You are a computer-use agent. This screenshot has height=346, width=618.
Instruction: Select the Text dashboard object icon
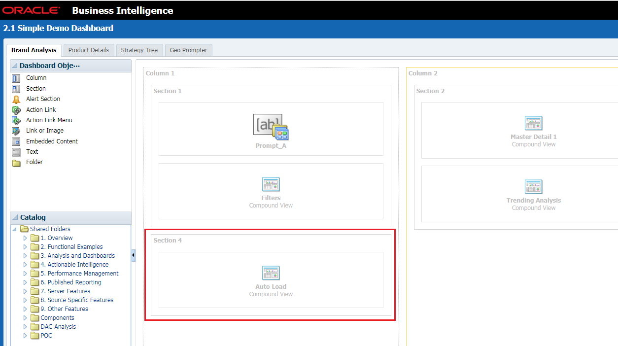pos(16,151)
